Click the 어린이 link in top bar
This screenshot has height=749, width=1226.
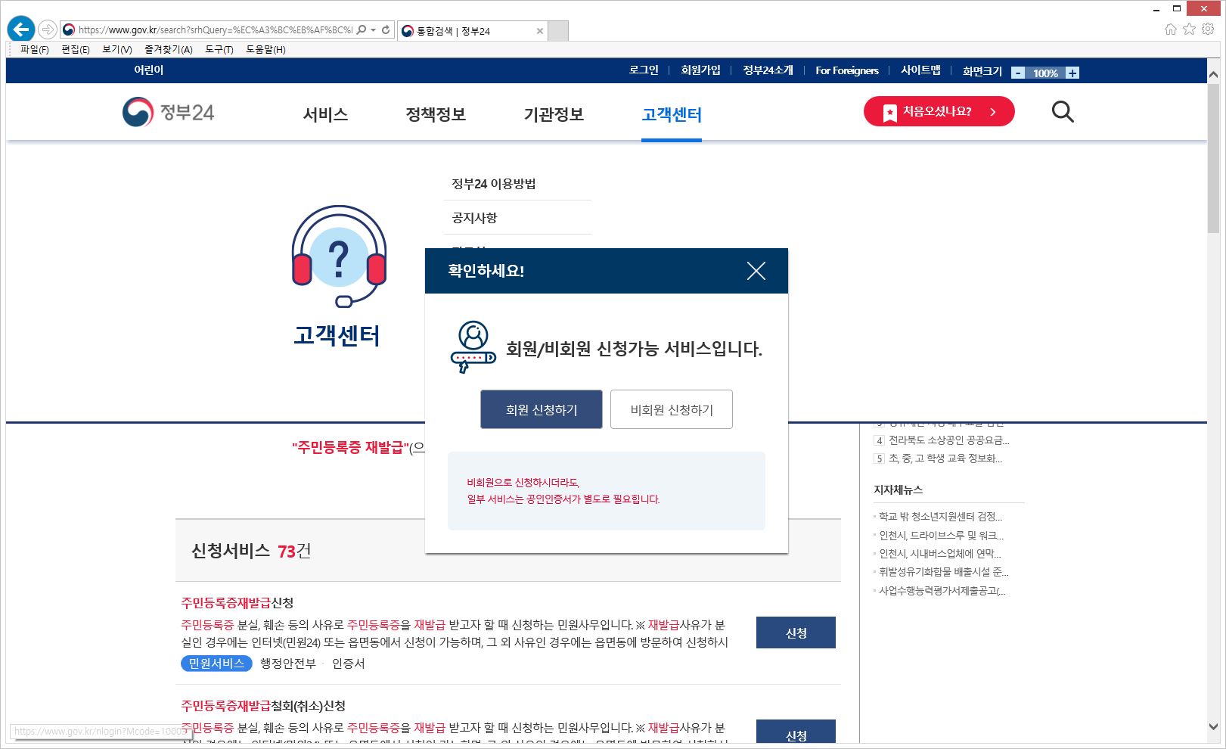pyautogui.click(x=149, y=70)
